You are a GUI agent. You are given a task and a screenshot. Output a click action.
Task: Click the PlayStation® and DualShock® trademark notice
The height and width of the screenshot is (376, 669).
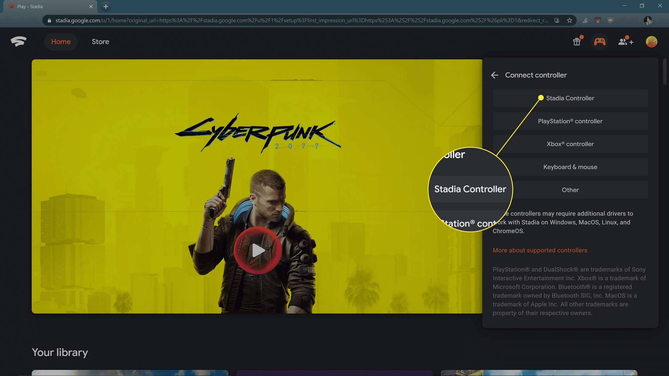(569, 291)
